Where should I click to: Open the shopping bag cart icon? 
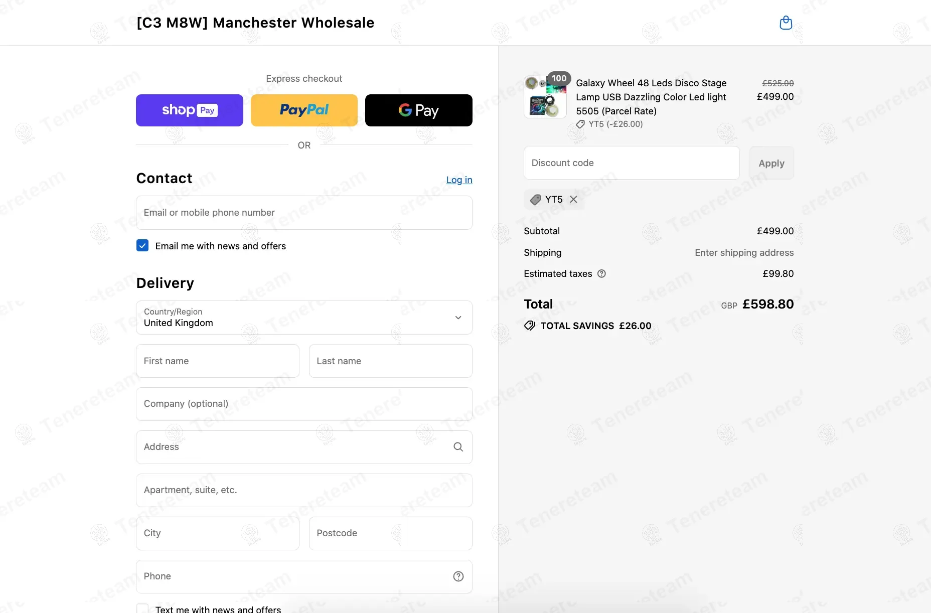[x=786, y=23]
